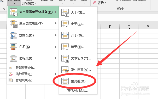This screenshot has width=158, height=99.
Task: Click the Icon Sets icon
Action: pyautogui.click(x=13, y=58)
